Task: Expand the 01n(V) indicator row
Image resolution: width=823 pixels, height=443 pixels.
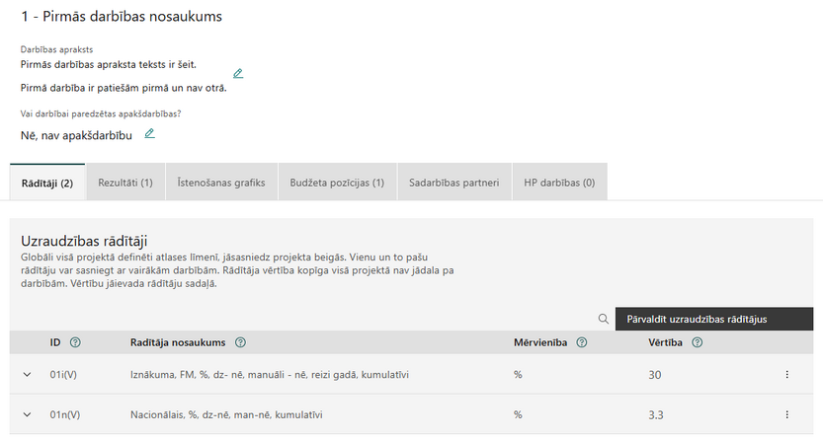Action: 28,414
